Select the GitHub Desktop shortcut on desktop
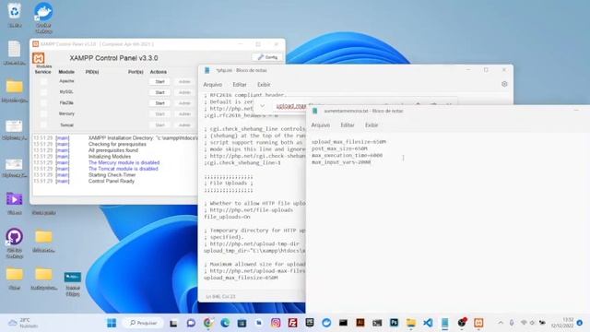590x332 pixels. click(x=15, y=243)
